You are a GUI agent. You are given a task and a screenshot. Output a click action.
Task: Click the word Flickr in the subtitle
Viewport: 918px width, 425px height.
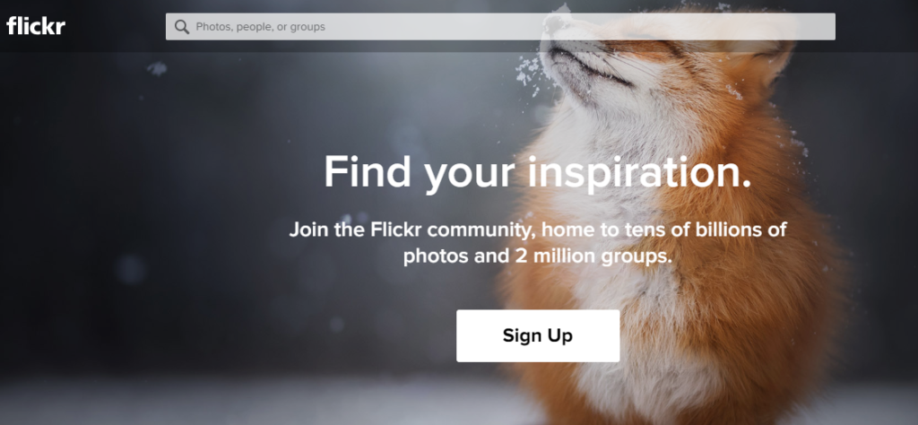395,230
